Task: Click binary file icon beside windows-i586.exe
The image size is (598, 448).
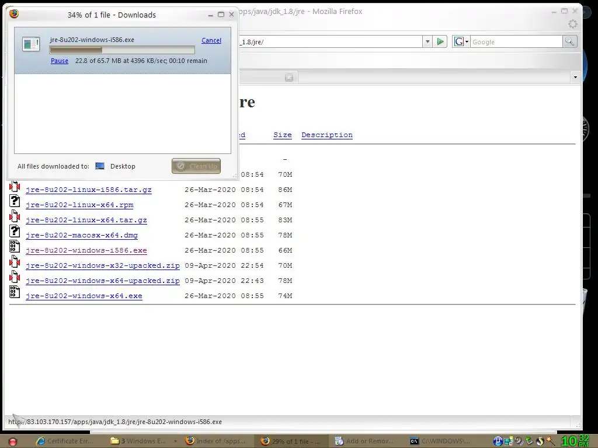Action: [15, 247]
